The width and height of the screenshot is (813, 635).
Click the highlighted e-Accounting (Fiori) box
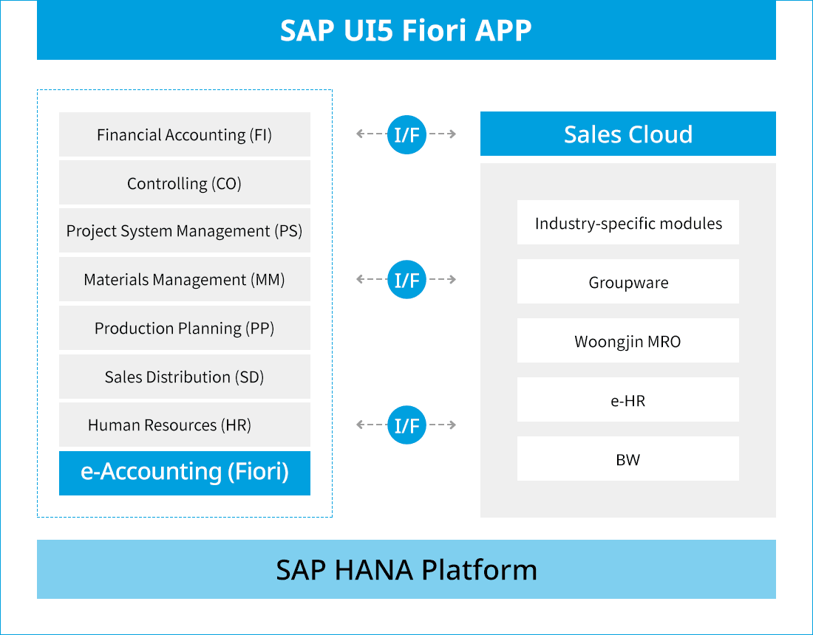185,473
